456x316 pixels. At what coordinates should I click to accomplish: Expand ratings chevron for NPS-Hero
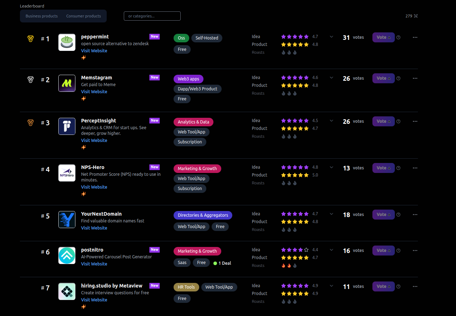332,167
